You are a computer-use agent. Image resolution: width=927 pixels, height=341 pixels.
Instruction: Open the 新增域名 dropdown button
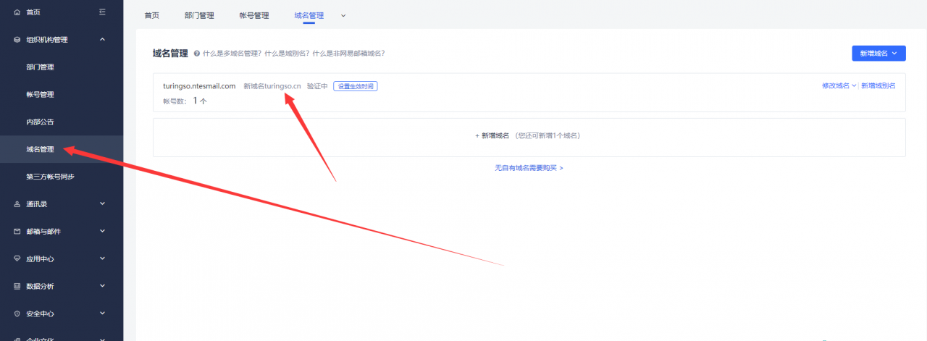click(x=878, y=54)
